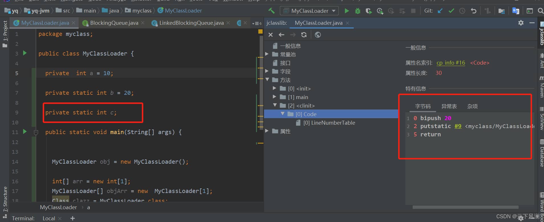Select the 字节码 tab
This screenshot has height=222, width=544.
coord(423,106)
